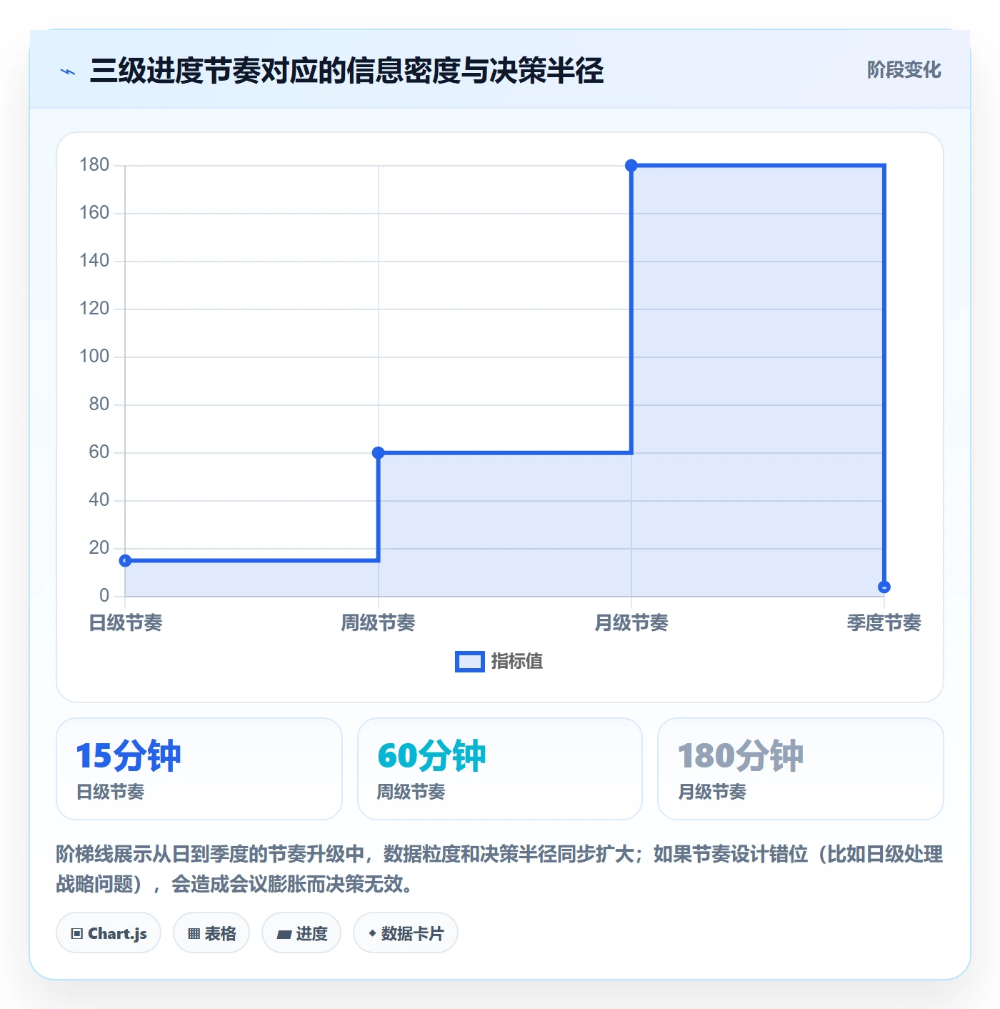Click the 指标值 legend label
Viewport: 1000px width, 1009px height.
(x=517, y=662)
